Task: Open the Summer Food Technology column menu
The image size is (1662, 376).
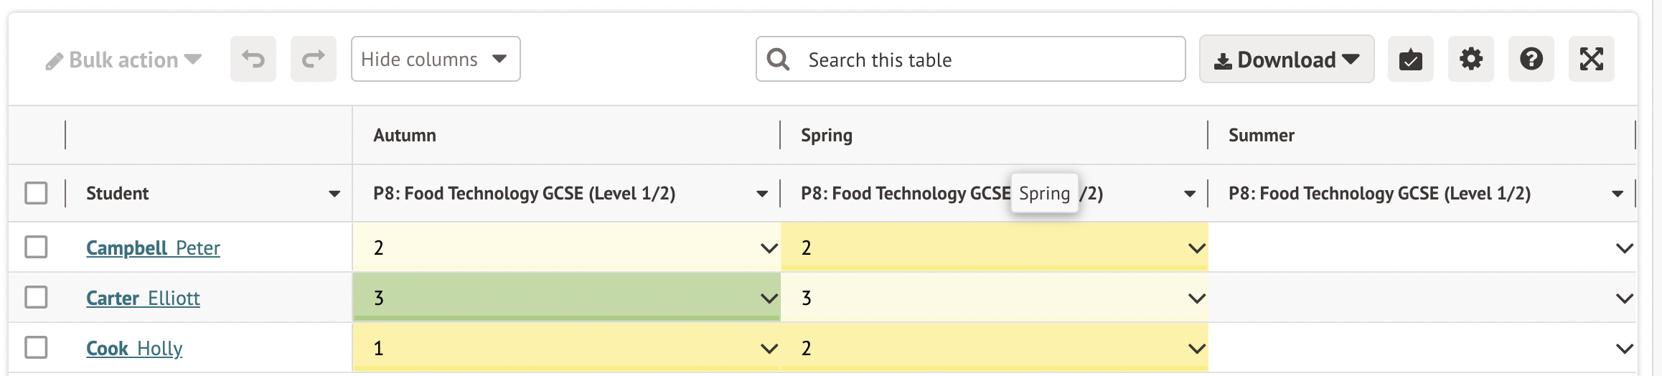Action: pyautogui.click(x=1618, y=194)
